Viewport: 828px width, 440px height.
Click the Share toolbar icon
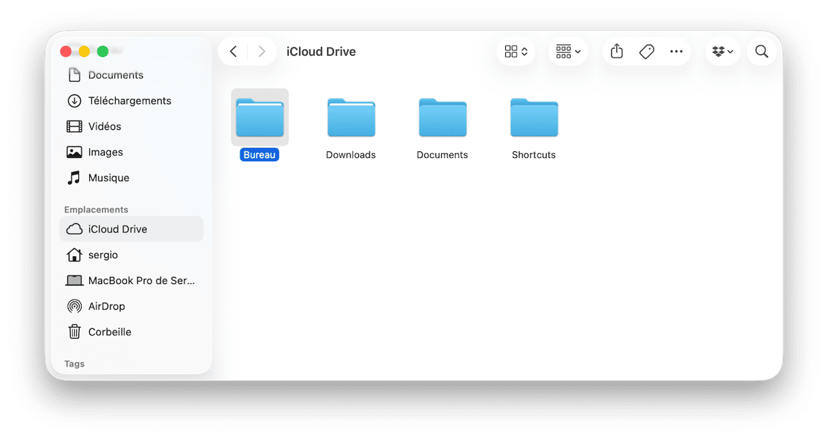(x=617, y=52)
